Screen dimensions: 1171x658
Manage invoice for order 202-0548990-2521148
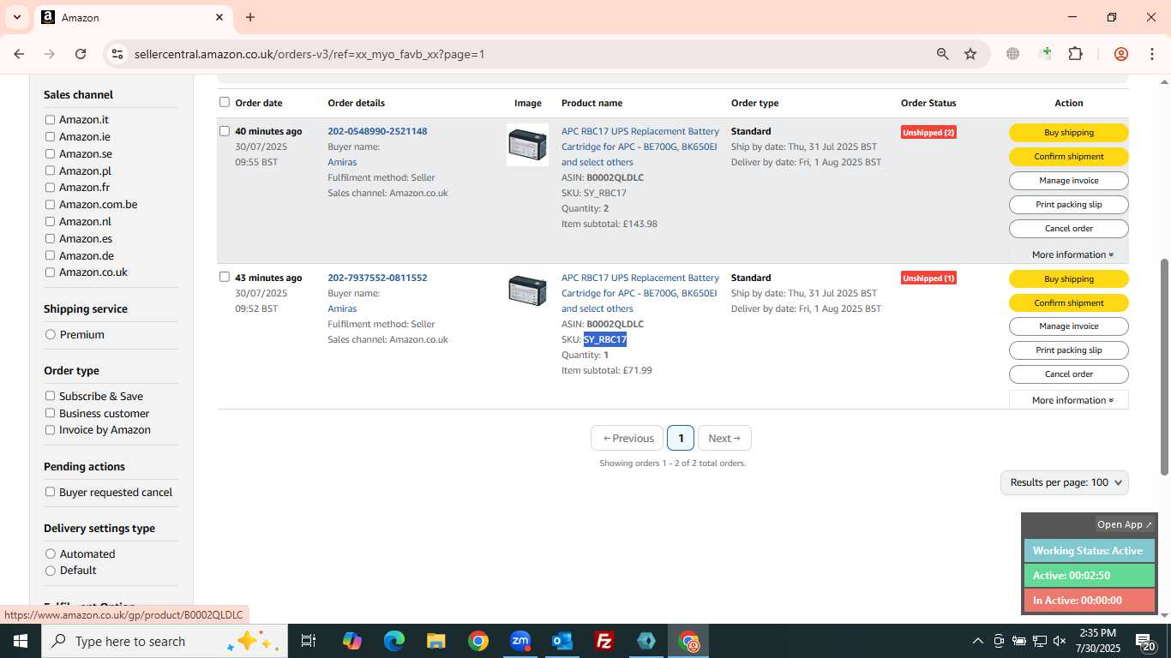click(1069, 181)
